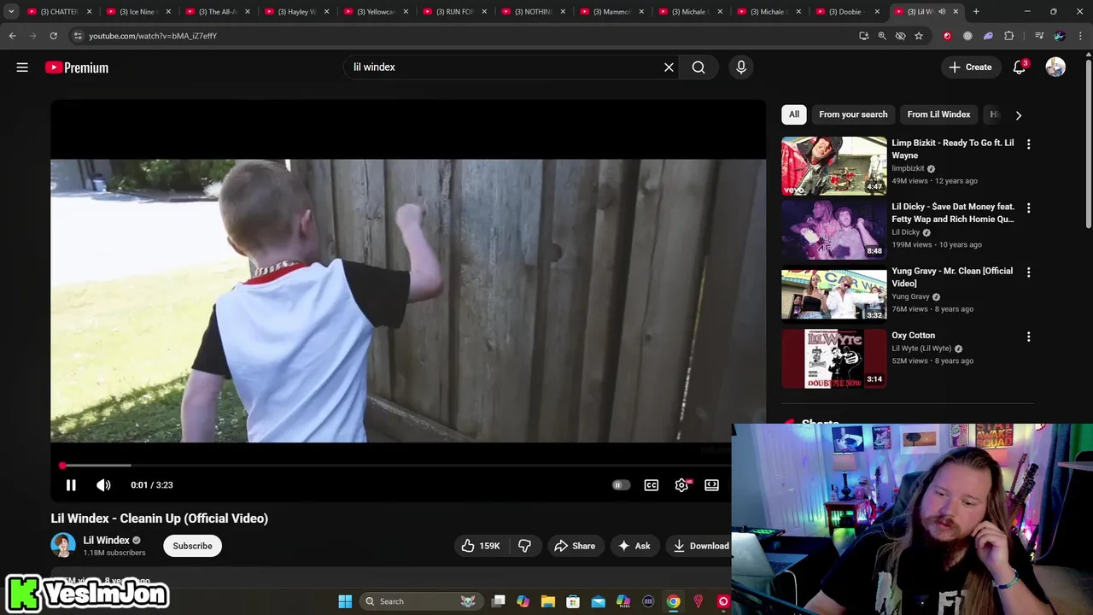
Task: Mute the video volume
Action: pyautogui.click(x=103, y=485)
